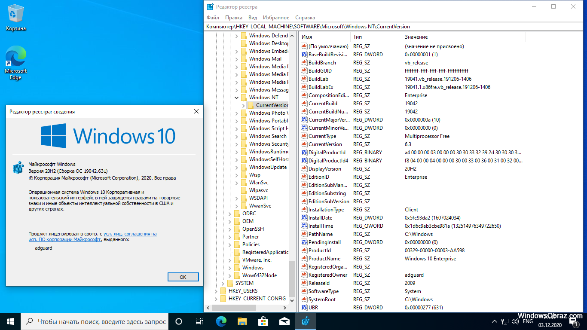Click Registry Editor icon in taskbar
Screen dimensions: 587x330
pos(306,321)
